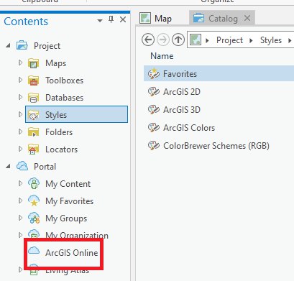This screenshot has width=294, height=281.
Task: Click the Databases folder icon
Action: 33,98
